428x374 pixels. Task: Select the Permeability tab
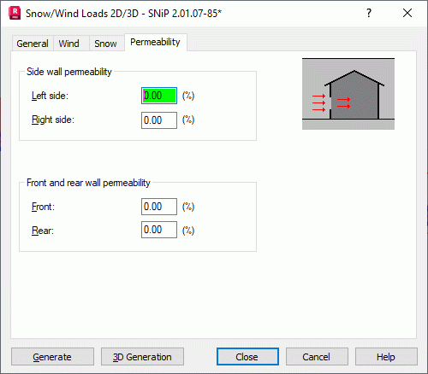pyautogui.click(x=155, y=42)
